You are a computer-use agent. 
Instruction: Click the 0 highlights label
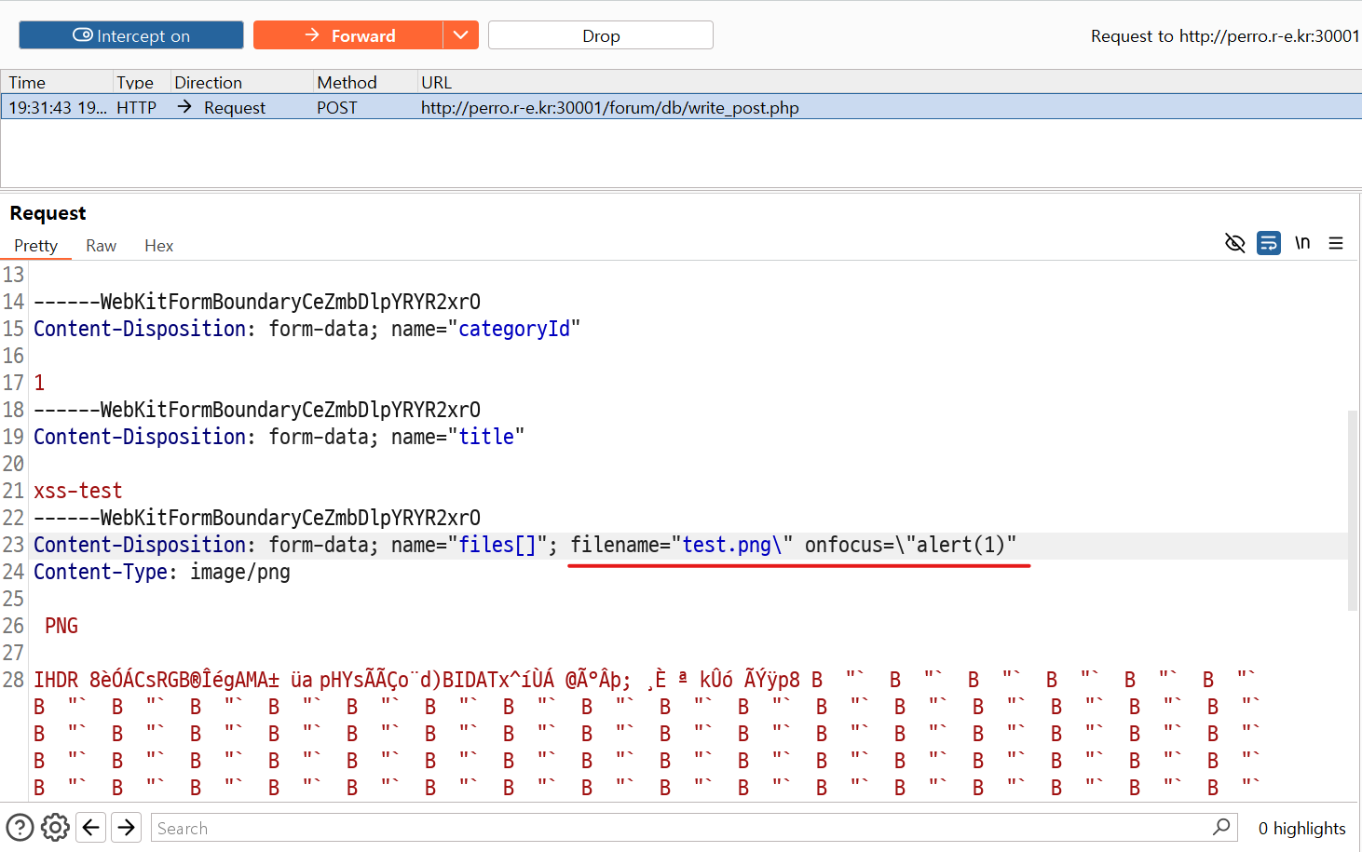1301,828
